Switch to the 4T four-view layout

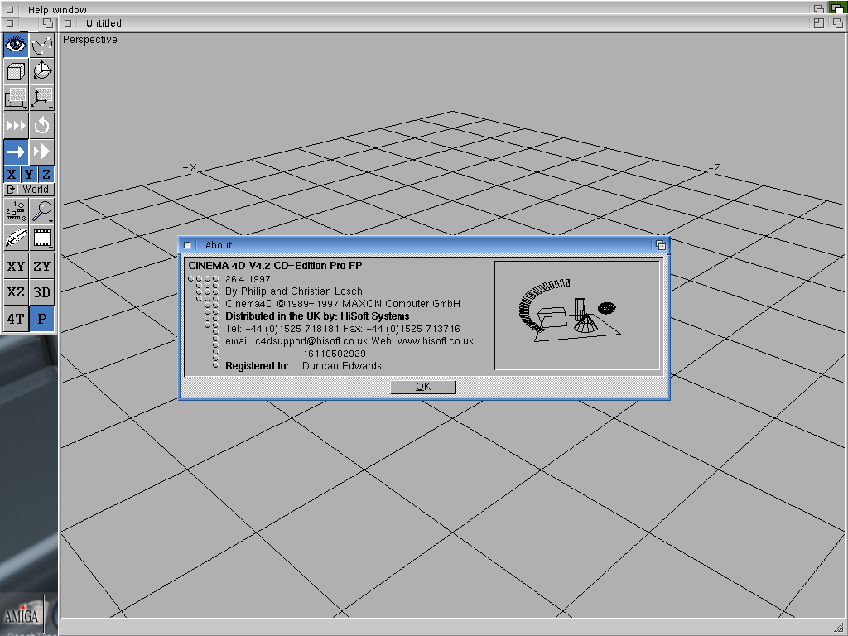point(16,319)
